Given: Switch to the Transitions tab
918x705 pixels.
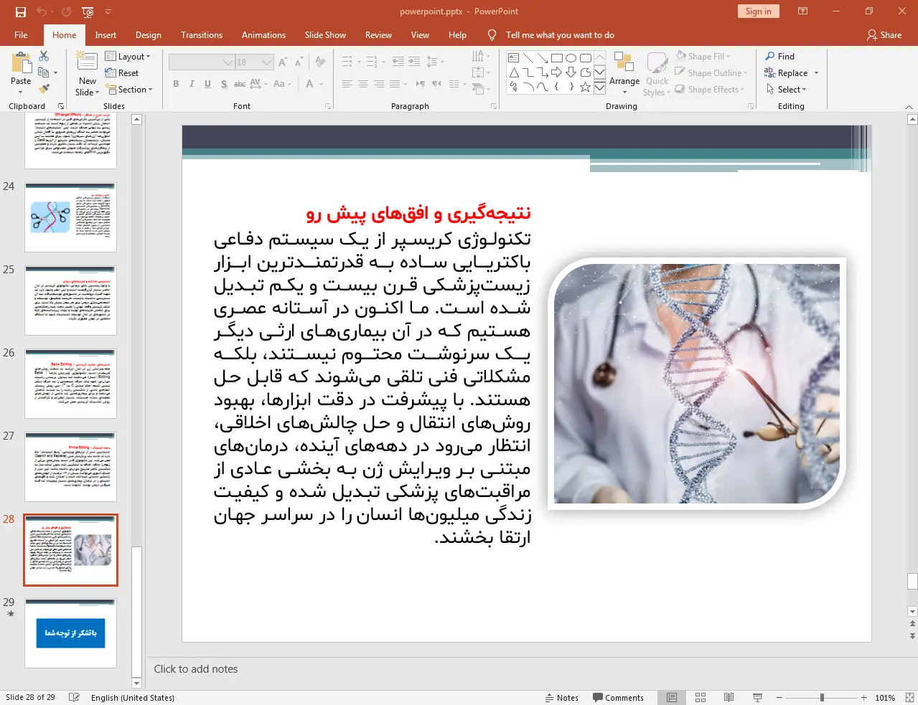Looking at the screenshot, I should pyautogui.click(x=202, y=35).
